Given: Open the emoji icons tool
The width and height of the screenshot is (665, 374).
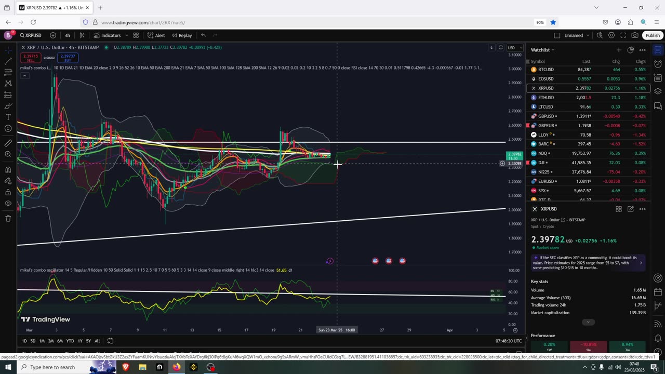Looking at the screenshot, I should (x=8, y=128).
